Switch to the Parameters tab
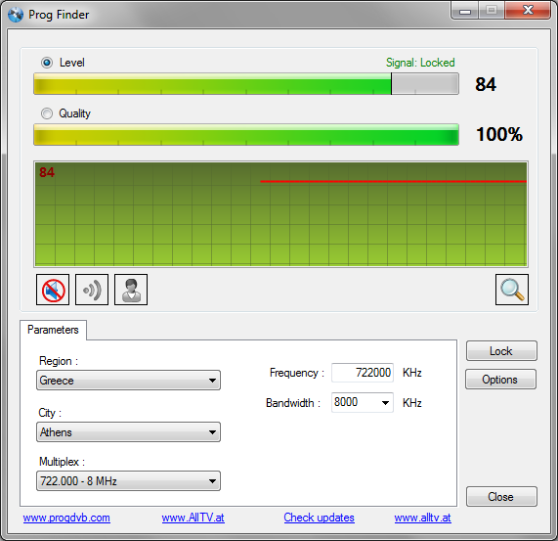The width and height of the screenshot is (558, 541). point(53,330)
